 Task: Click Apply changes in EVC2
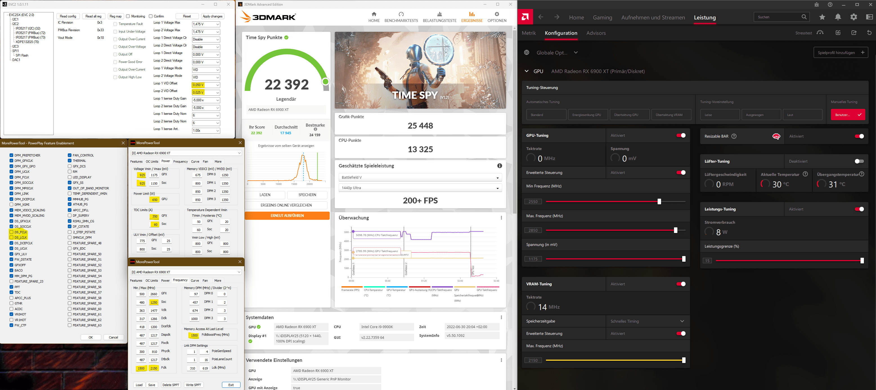[212, 16]
